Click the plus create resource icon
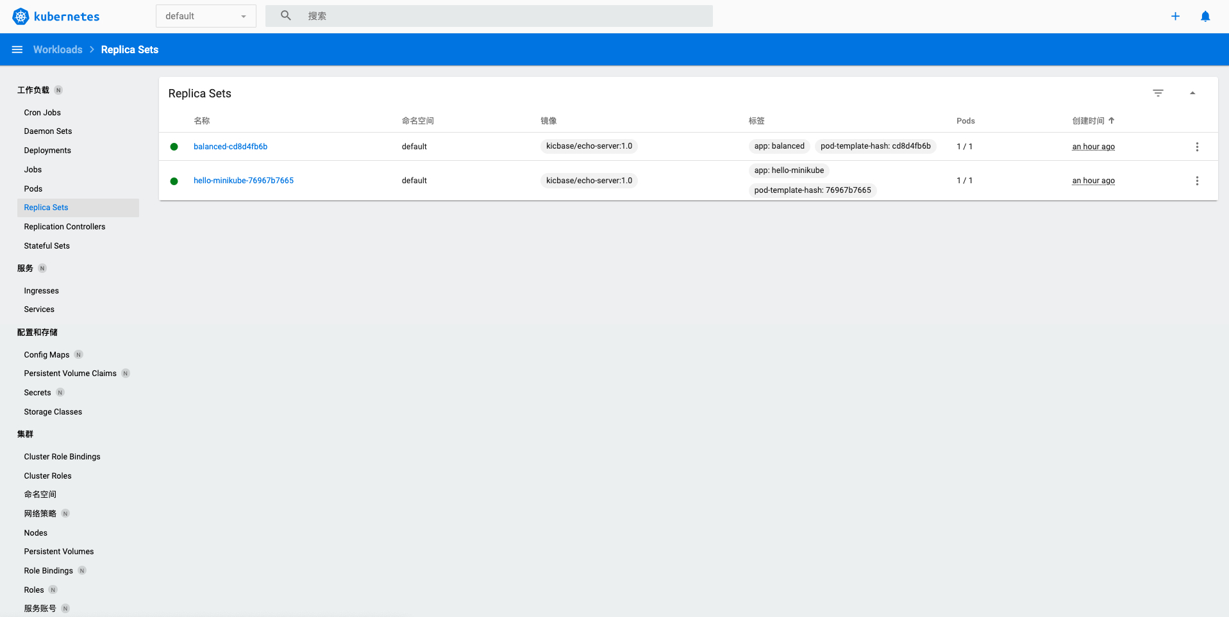Image resolution: width=1229 pixels, height=617 pixels. pos(1175,16)
